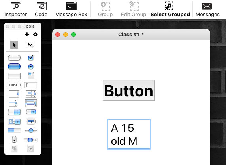
Task: Choose the checkbox control in Tools
Action: (31, 58)
